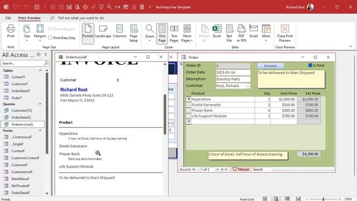This screenshot has height=201, width=357.
Task: Switch to Landscape orientation
Action: tap(103, 31)
